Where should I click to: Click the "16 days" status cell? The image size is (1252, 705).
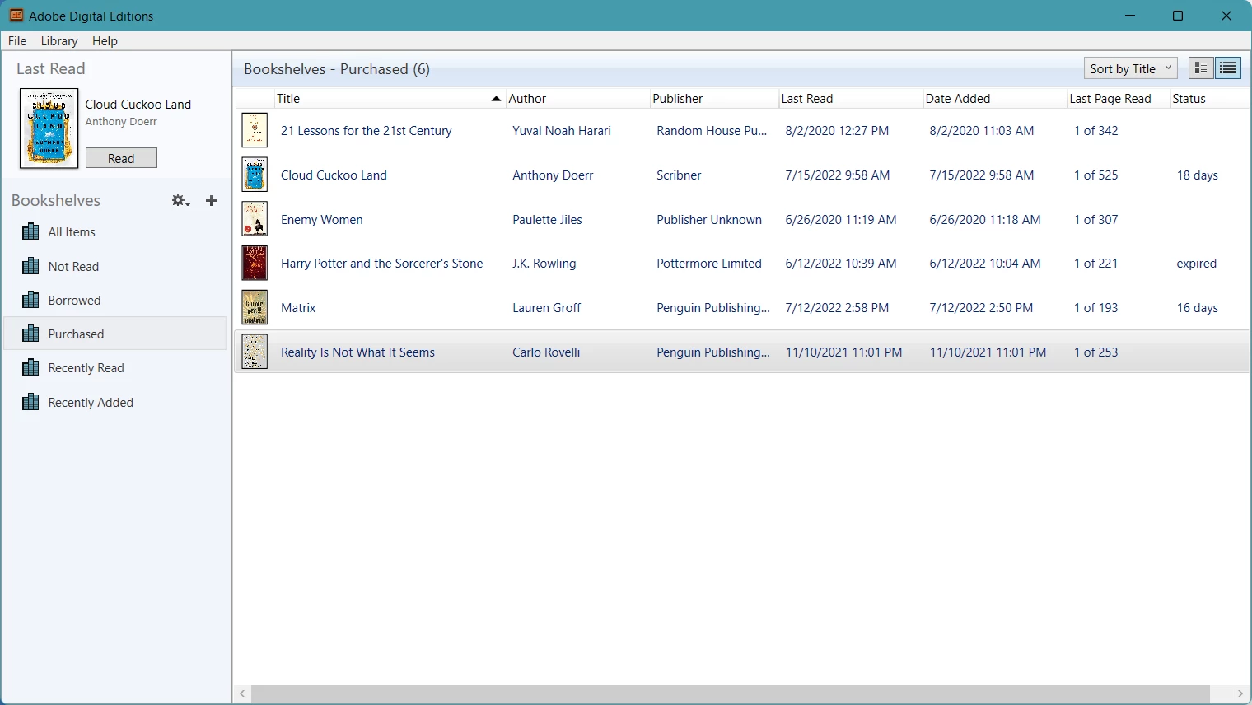coord(1198,308)
